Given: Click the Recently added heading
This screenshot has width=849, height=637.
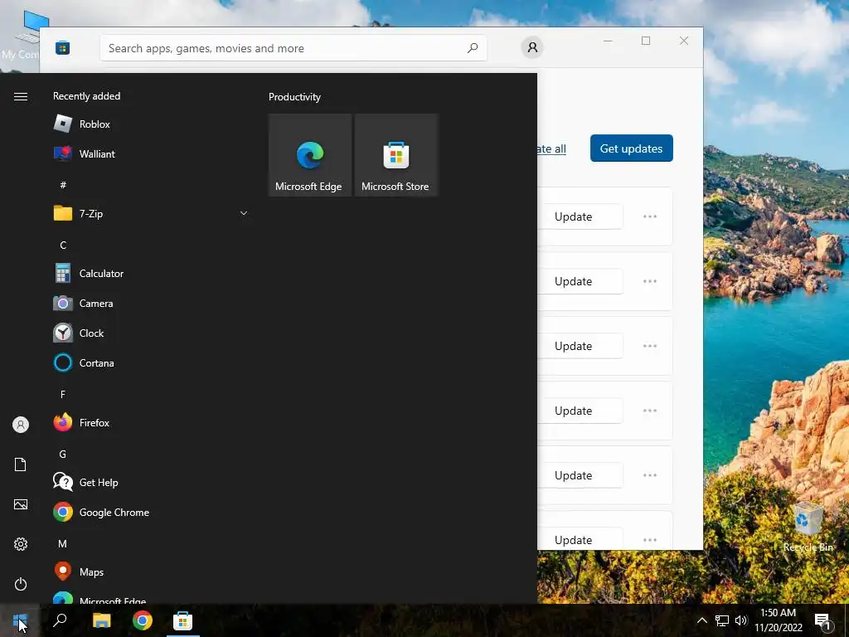Looking at the screenshot, I should pyautogui.click(x=86, y=96).
